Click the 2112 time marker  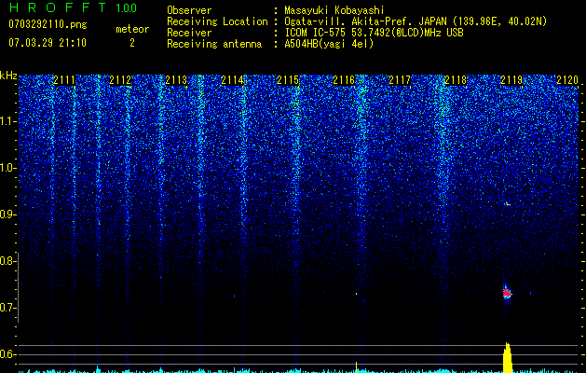click(120, 80)
